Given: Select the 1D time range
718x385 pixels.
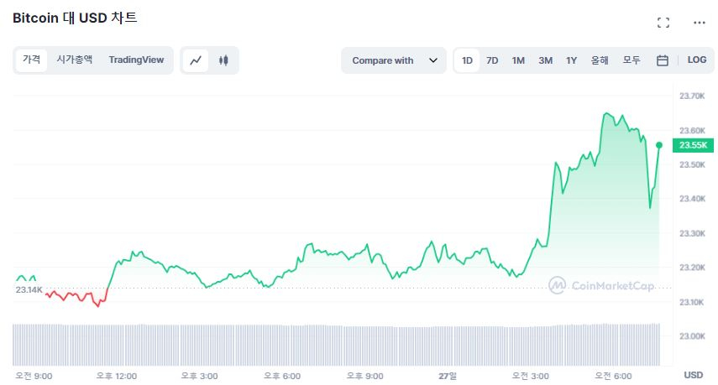Looking at the screenshot, I should 468,60.
